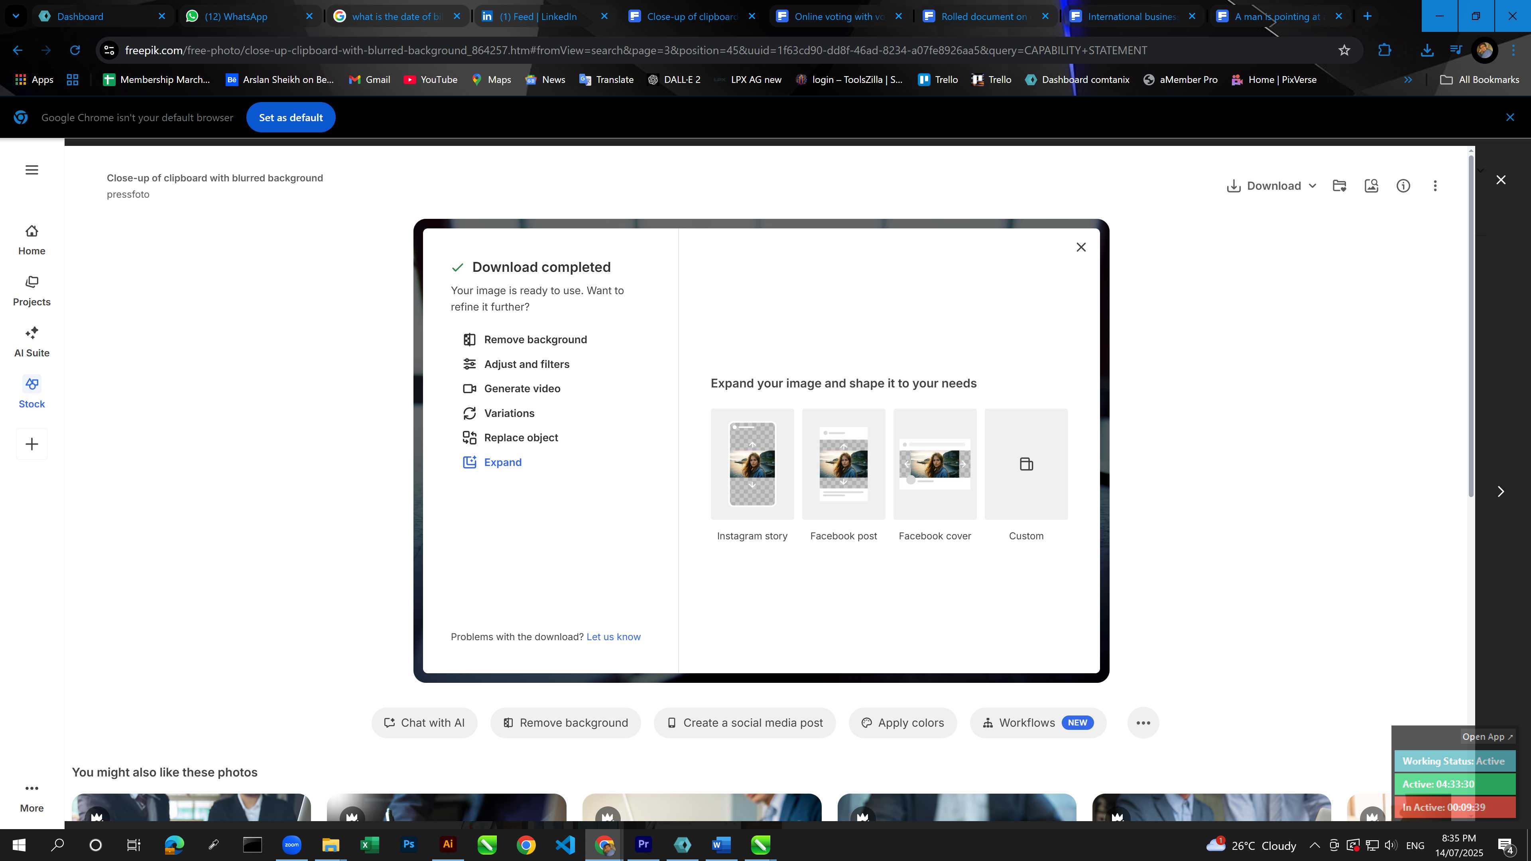Viewport: 1531px width, 861px height.
Task: Open More options in sidebar
Action: coord(32,797)
